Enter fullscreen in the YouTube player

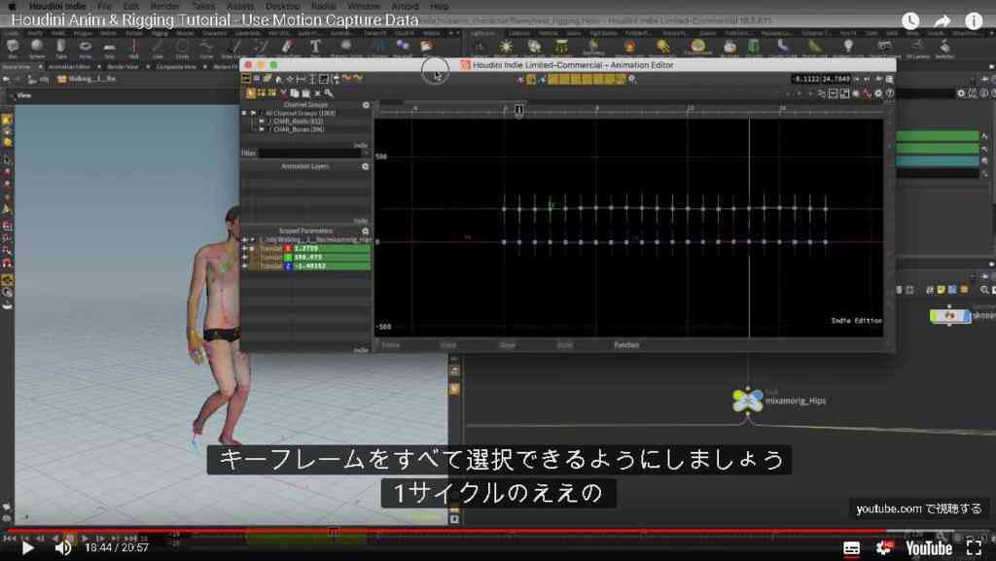click(975, 547)
